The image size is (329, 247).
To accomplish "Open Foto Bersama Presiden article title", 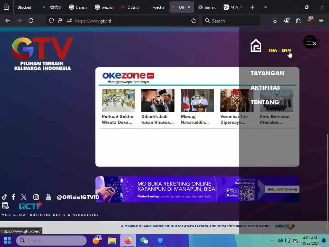I will (275, 119).
